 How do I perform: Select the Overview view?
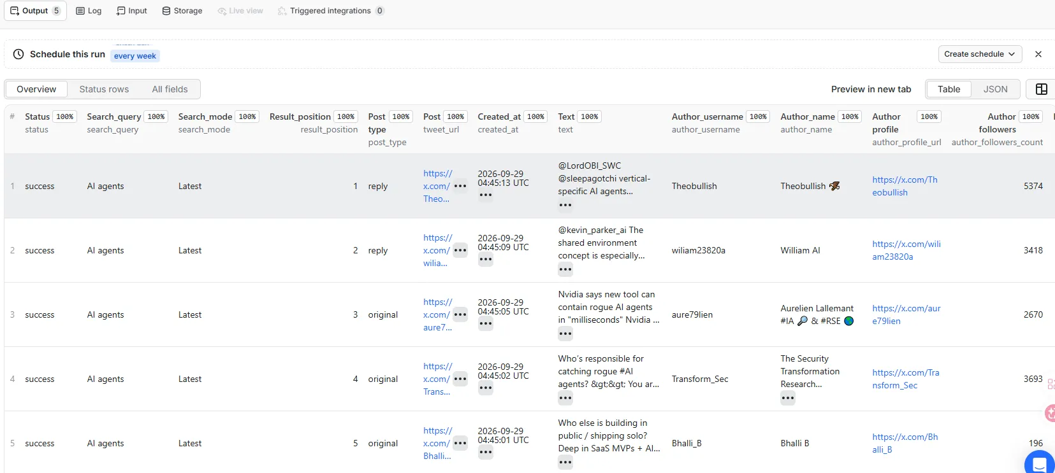(36, 89)
